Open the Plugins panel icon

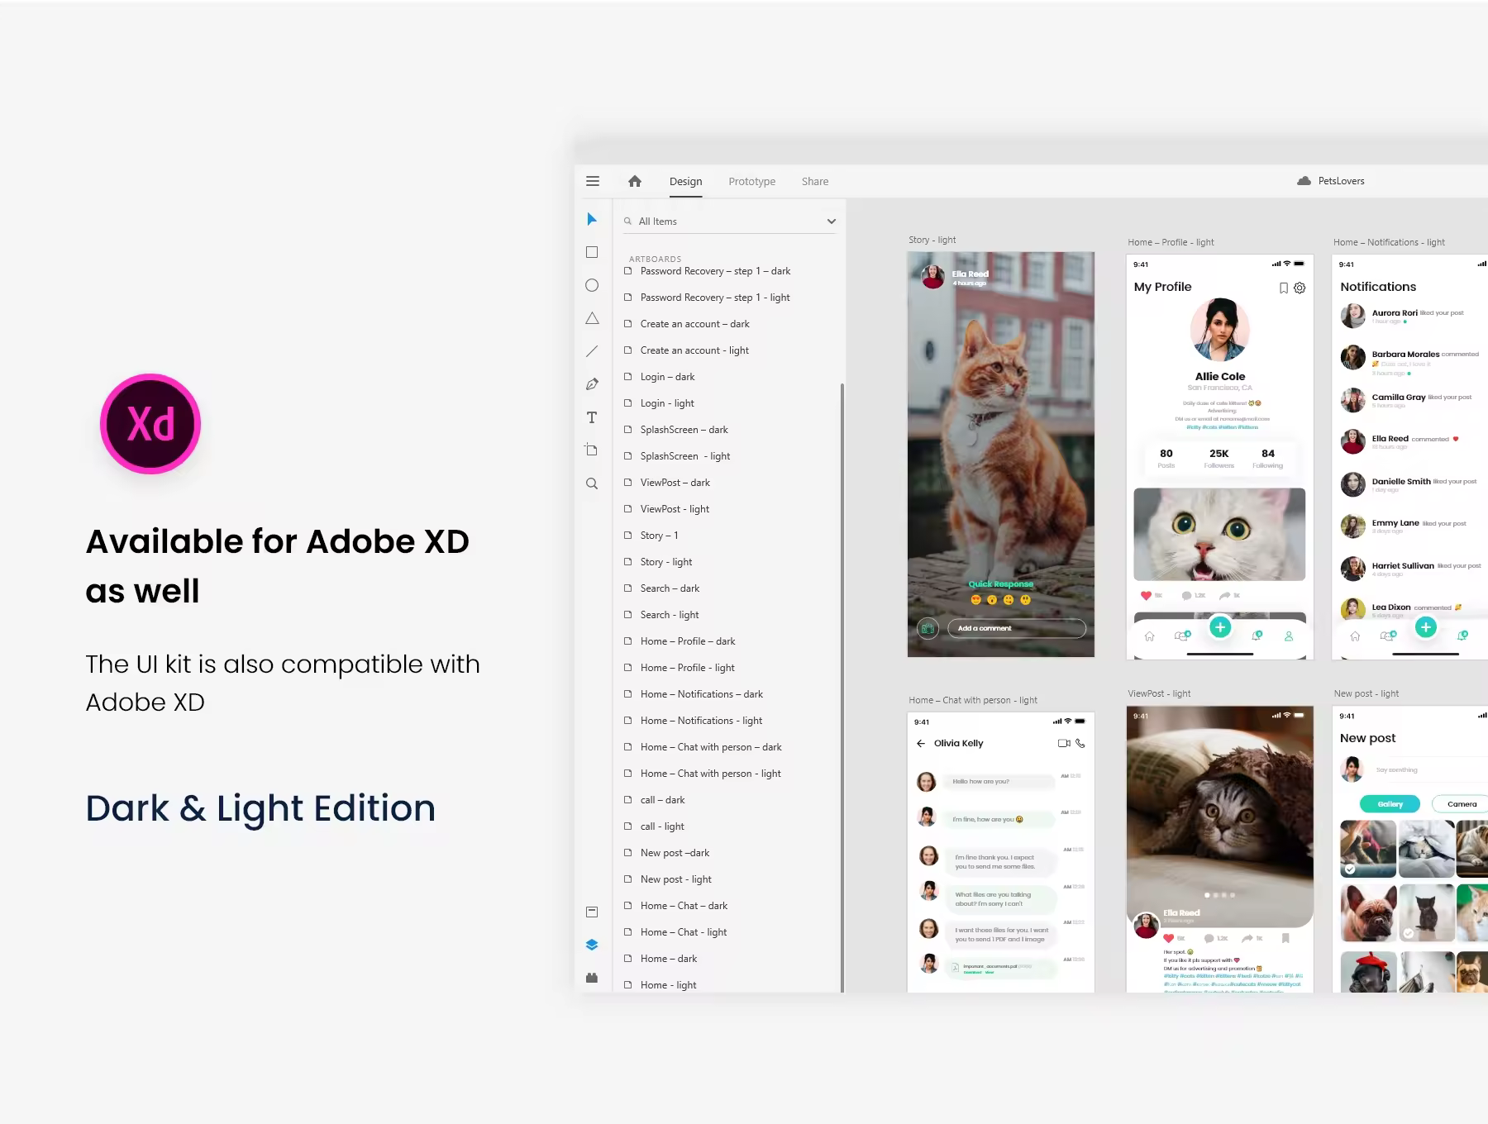click(592, 978)
